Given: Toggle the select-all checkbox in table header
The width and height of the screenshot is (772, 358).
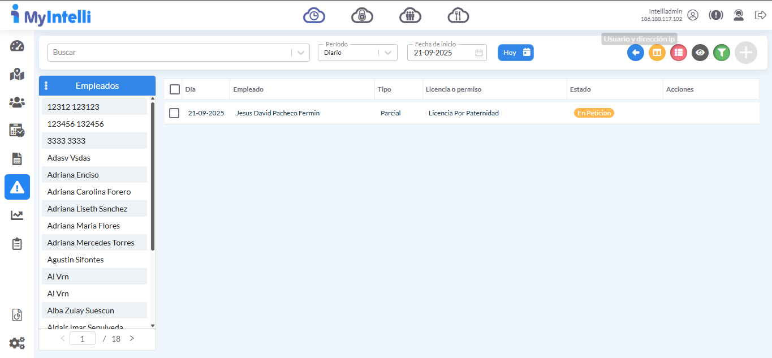Looking at the screenshot, I should (x=175, y=89).
